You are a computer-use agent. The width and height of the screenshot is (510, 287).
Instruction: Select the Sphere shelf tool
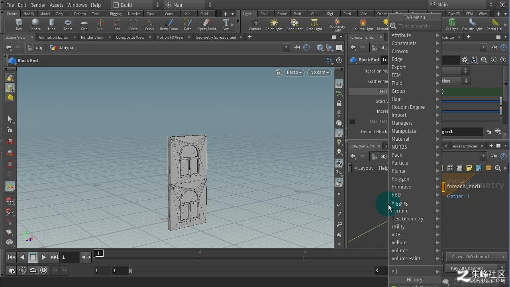[x=35, y=25]
